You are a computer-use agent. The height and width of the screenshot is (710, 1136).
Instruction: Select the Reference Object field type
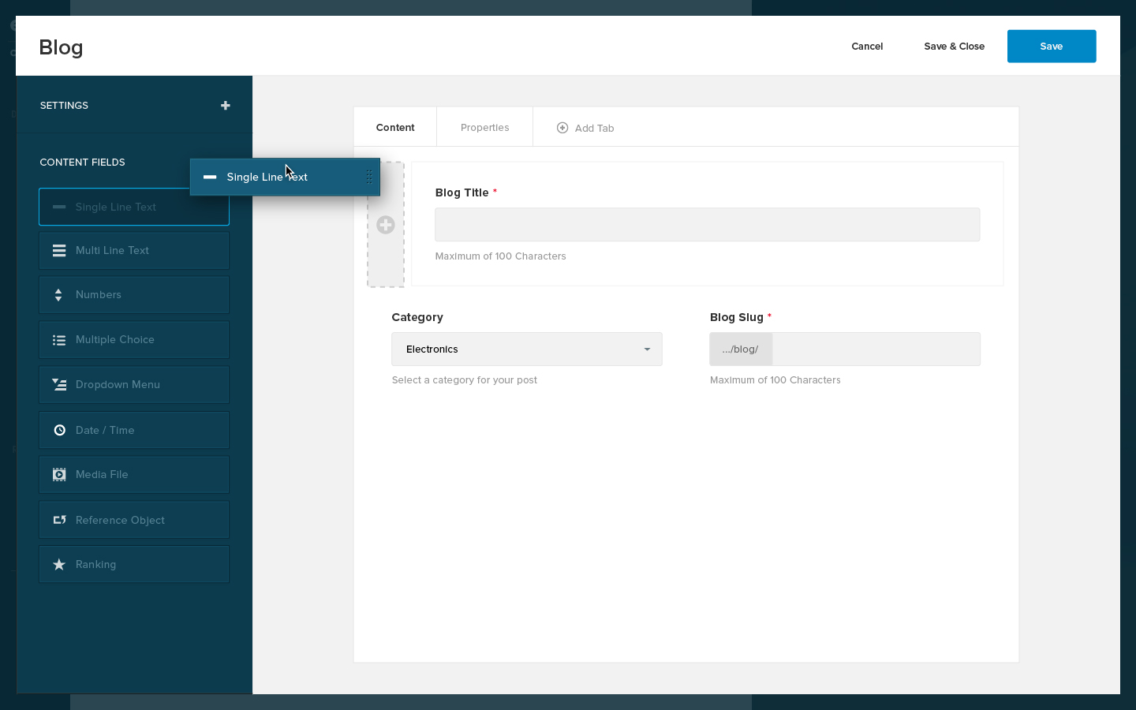click(134, 520)
